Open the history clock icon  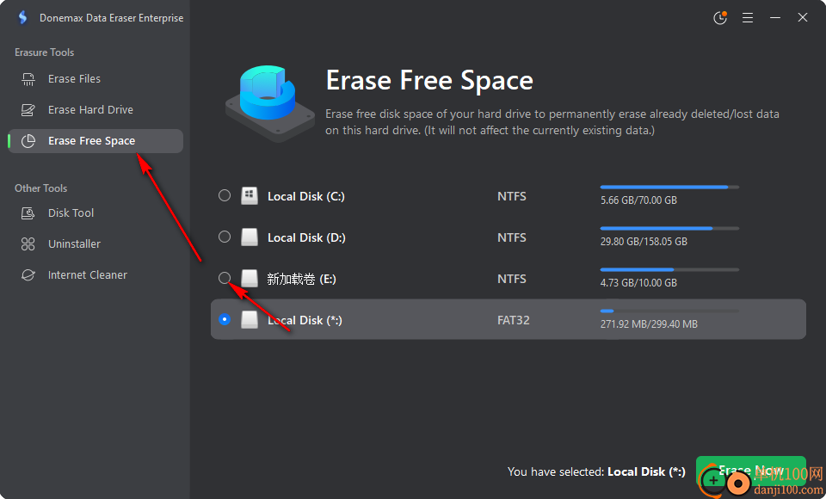click(x=720, y=18)
